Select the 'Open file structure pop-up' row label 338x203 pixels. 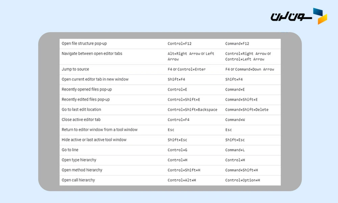[x=84, y=44]
